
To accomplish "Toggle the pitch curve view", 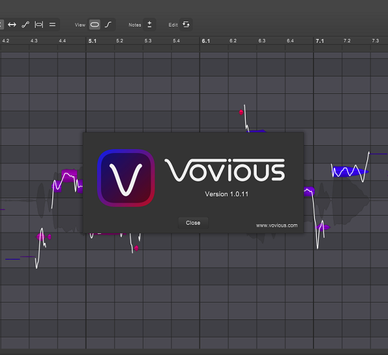I will click(x=108, y=25).
